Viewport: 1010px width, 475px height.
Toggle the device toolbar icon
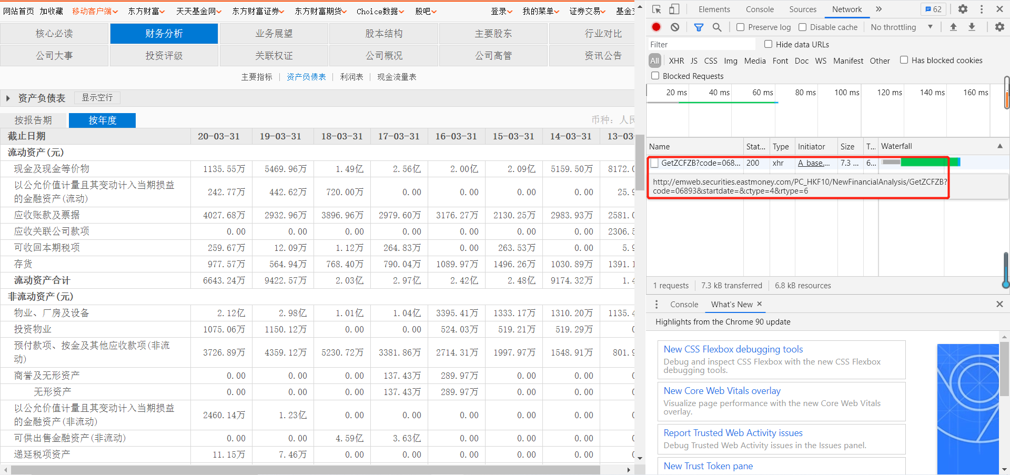tap(674, 9)
